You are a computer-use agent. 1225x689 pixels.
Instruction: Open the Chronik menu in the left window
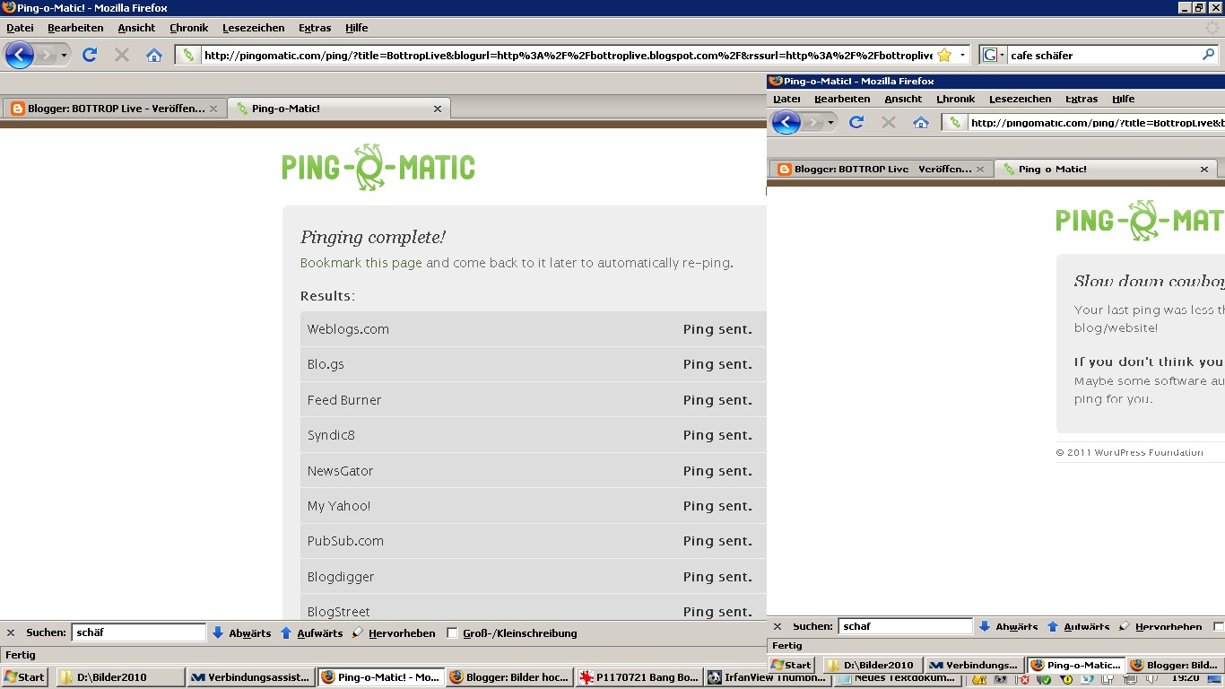click(188, 28)
